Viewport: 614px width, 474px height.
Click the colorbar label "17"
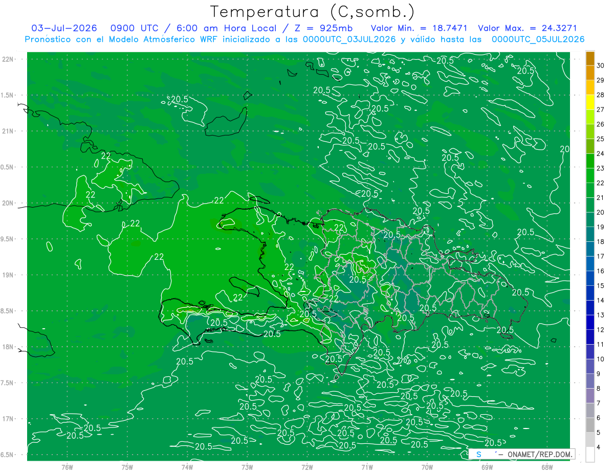(x=601, y=257)
